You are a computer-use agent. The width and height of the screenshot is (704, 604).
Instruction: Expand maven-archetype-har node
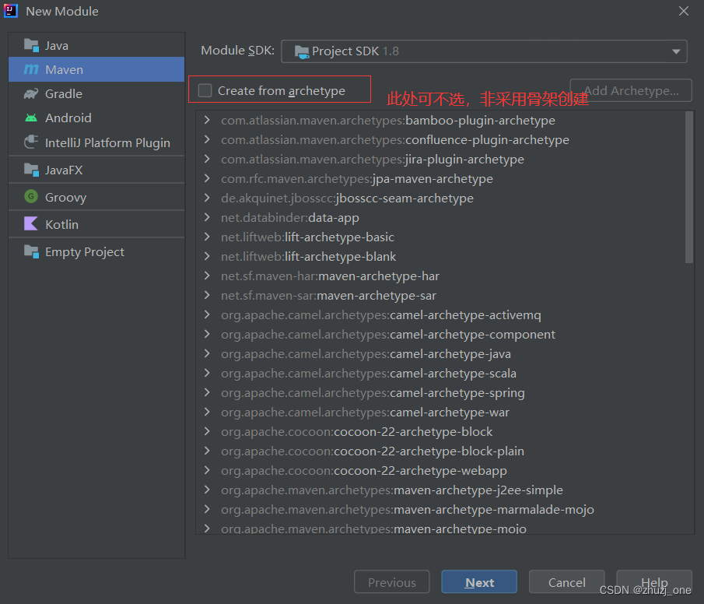(207, 276)
